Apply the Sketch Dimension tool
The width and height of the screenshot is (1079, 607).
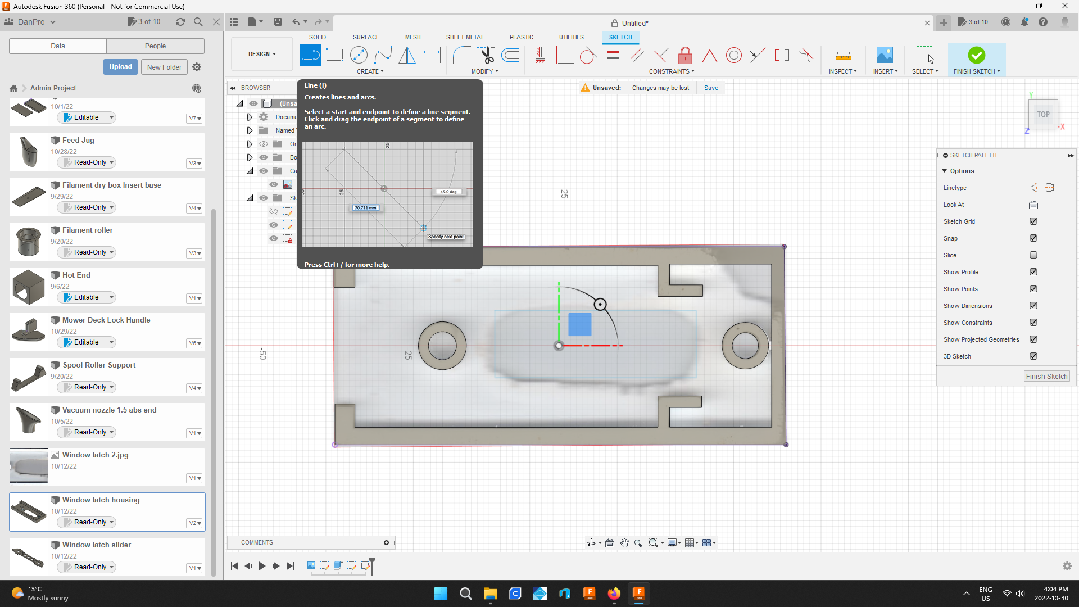click(x=432, y=55)
